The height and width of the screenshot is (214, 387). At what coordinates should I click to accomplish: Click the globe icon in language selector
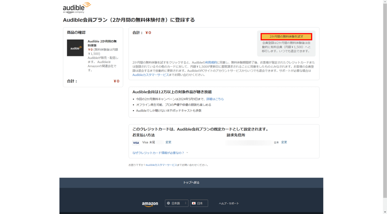click(168, 203)
